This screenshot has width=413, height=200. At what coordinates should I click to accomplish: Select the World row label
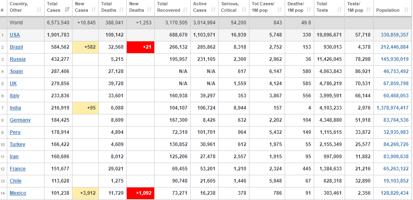16,23
